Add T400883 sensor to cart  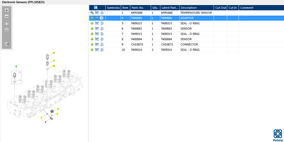pos(97,28)
